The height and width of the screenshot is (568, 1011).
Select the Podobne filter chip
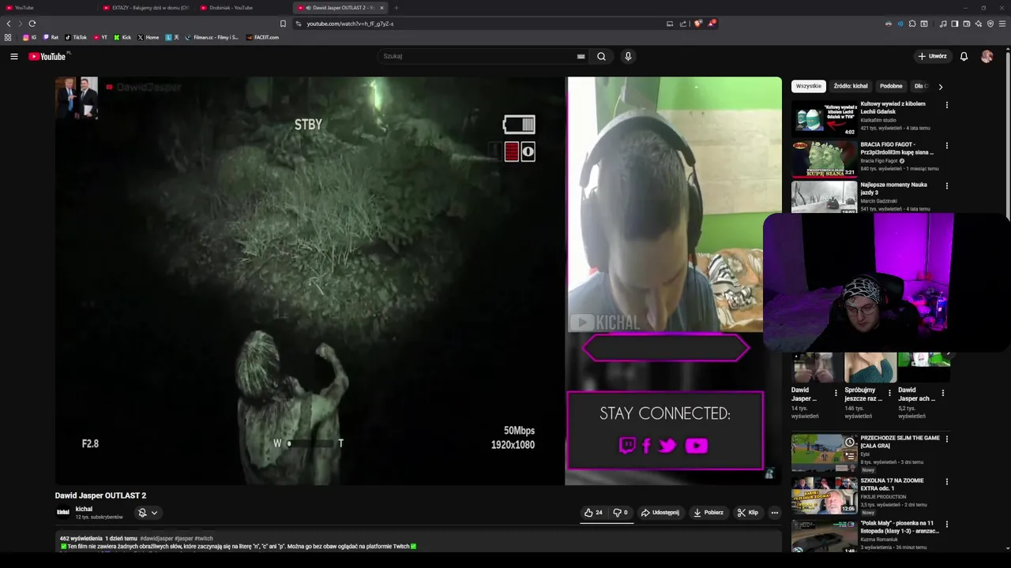pos(891,86)
